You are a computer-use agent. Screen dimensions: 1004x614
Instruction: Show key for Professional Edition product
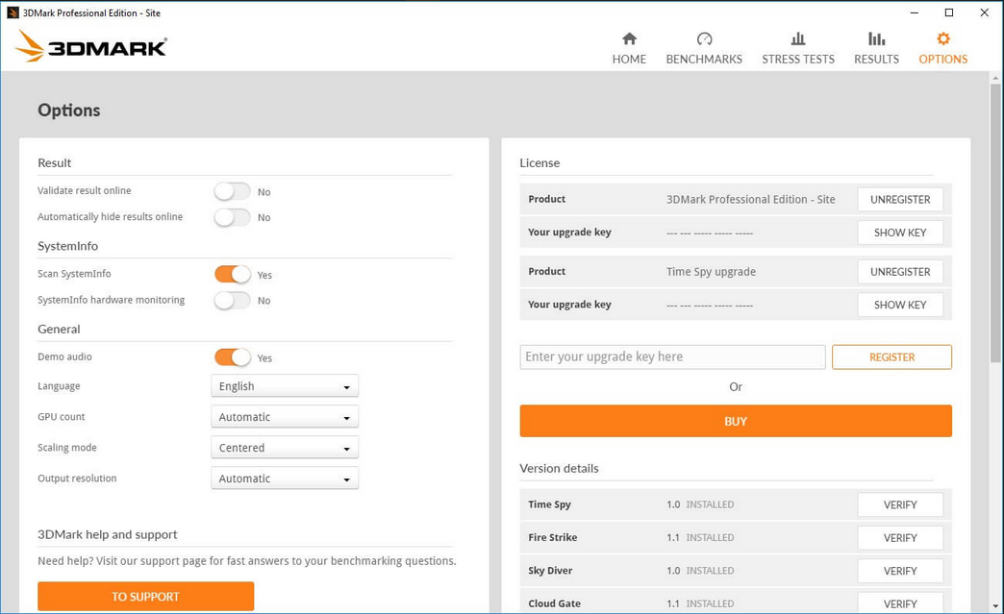click(x=900, y=233)
